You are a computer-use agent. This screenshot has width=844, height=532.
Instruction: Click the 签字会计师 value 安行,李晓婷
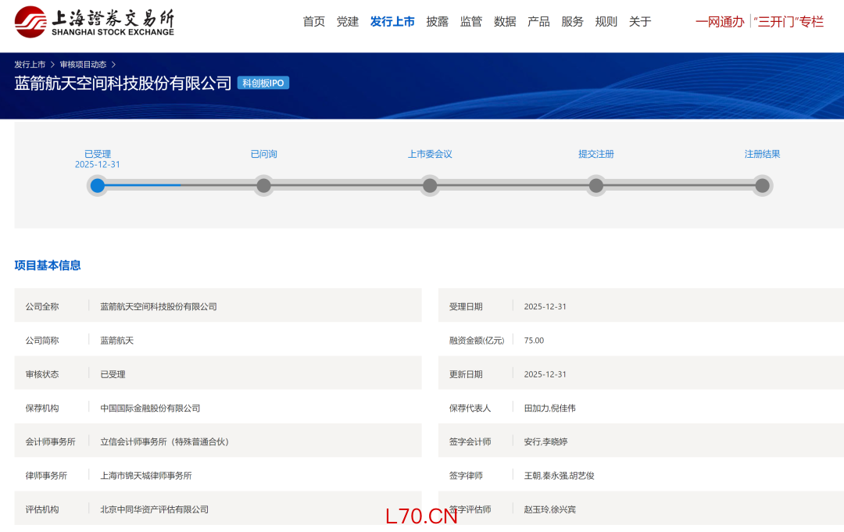pyautogui.click(x=545, y=441)
